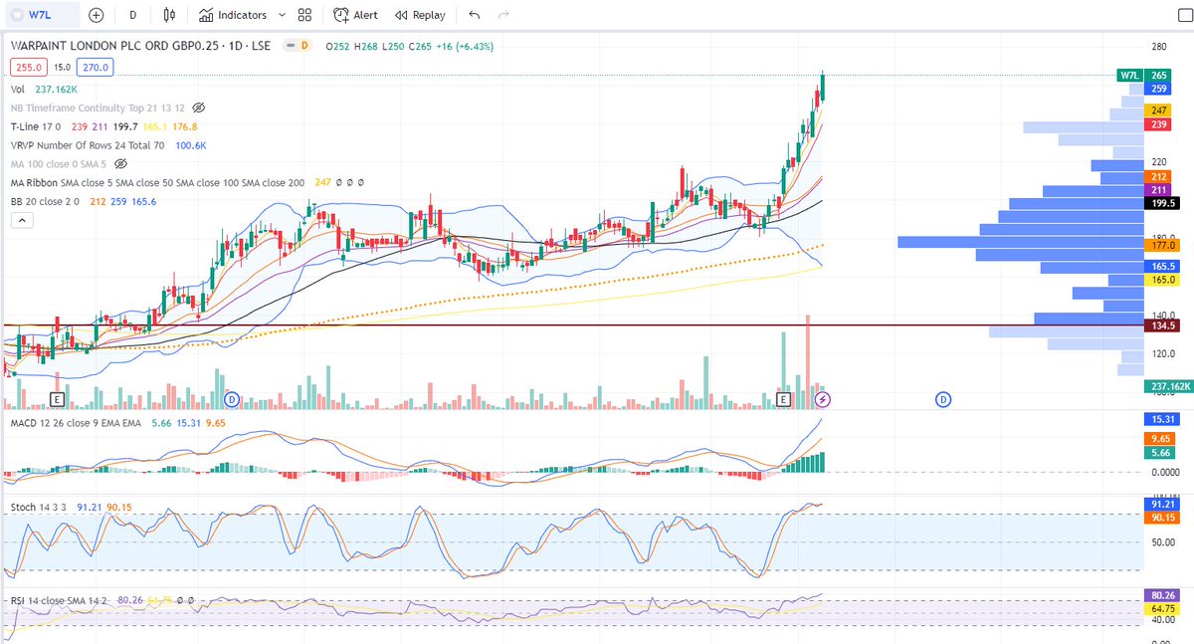Collapse the indicator legend with the arrow
Image resolution: width=1194 pixels, height=644 pixels.
click(21, 219)
